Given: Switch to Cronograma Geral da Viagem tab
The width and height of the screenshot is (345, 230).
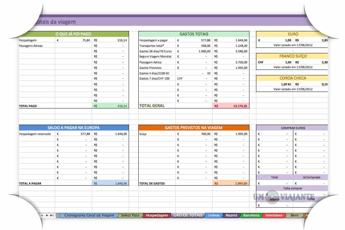Looking at the screenshot, I should (x=87, y=215).
